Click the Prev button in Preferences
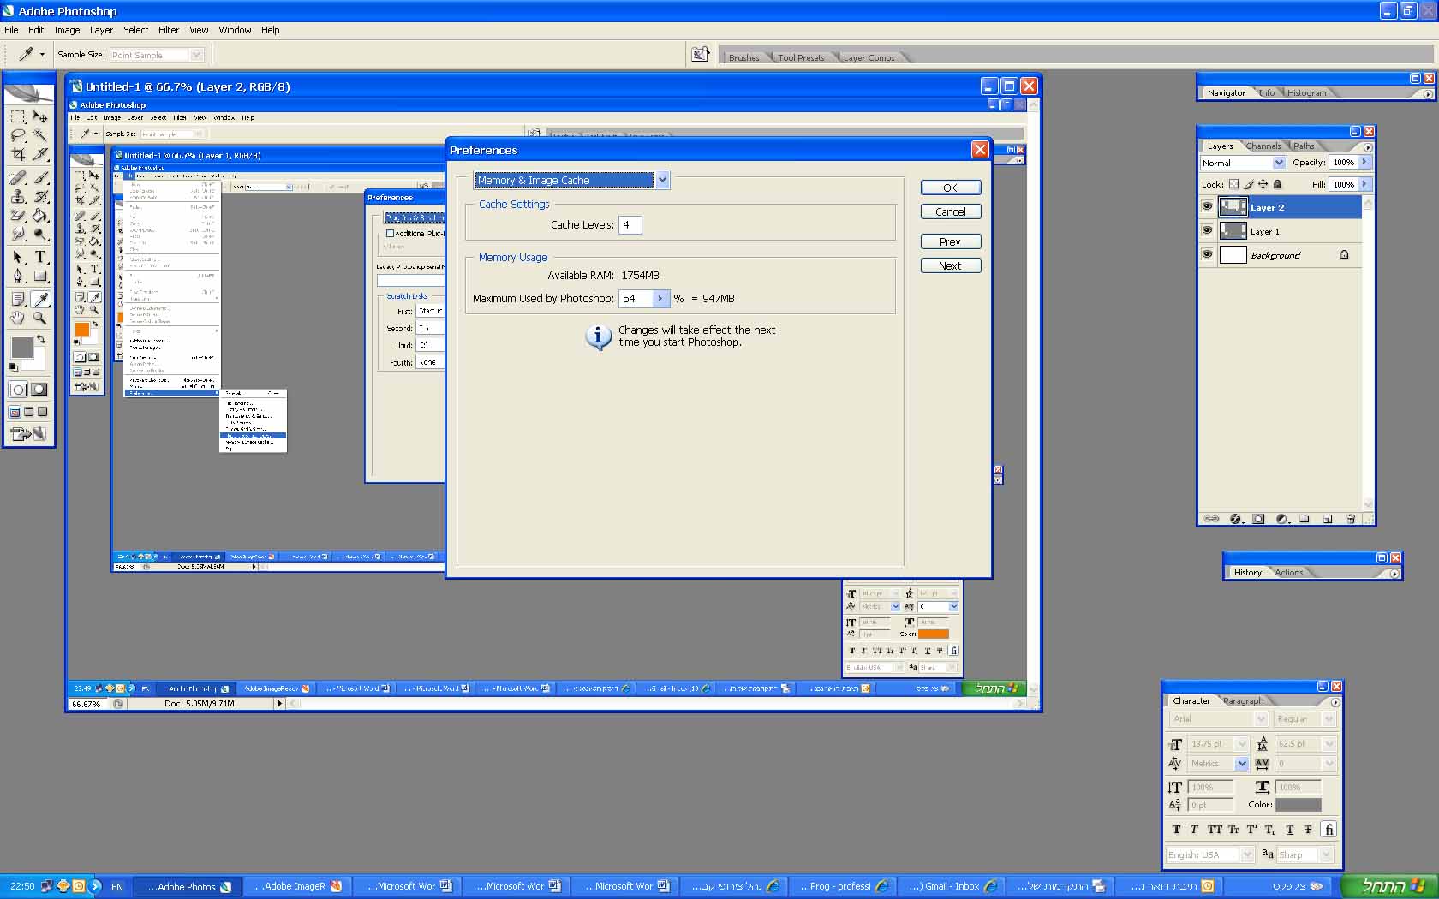Image resolution: width=1439 pixels, height=899 pixels. (x=951, y=242)
